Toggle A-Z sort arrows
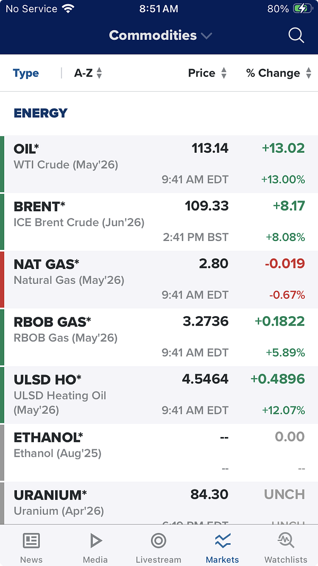 coord(99,73)
